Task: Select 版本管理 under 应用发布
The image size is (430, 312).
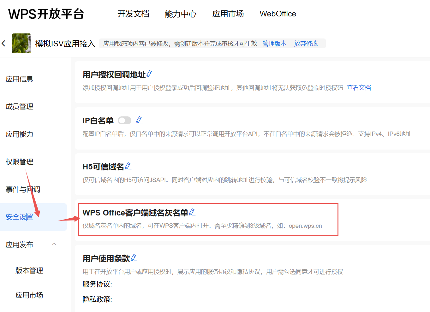Action: click(x=29, y=271)
